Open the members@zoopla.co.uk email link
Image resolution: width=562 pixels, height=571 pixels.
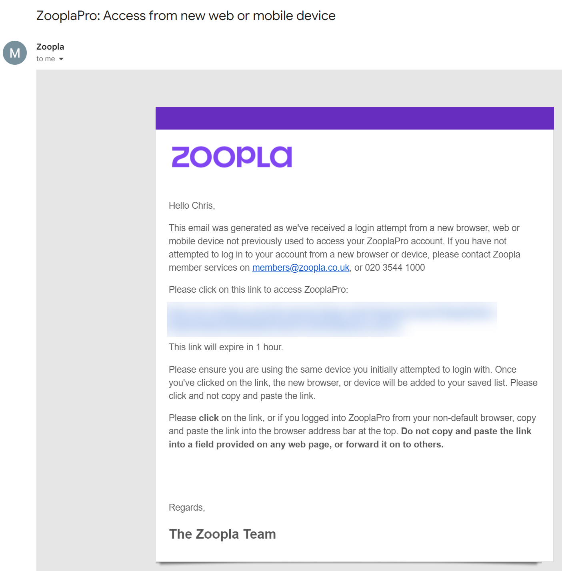(x=301, y=268)
